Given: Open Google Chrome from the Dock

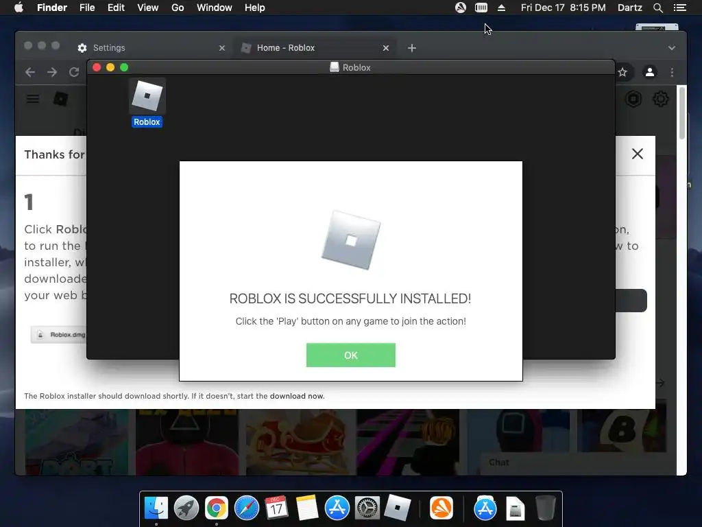Looking at the screenshot, I should [216, 508].
